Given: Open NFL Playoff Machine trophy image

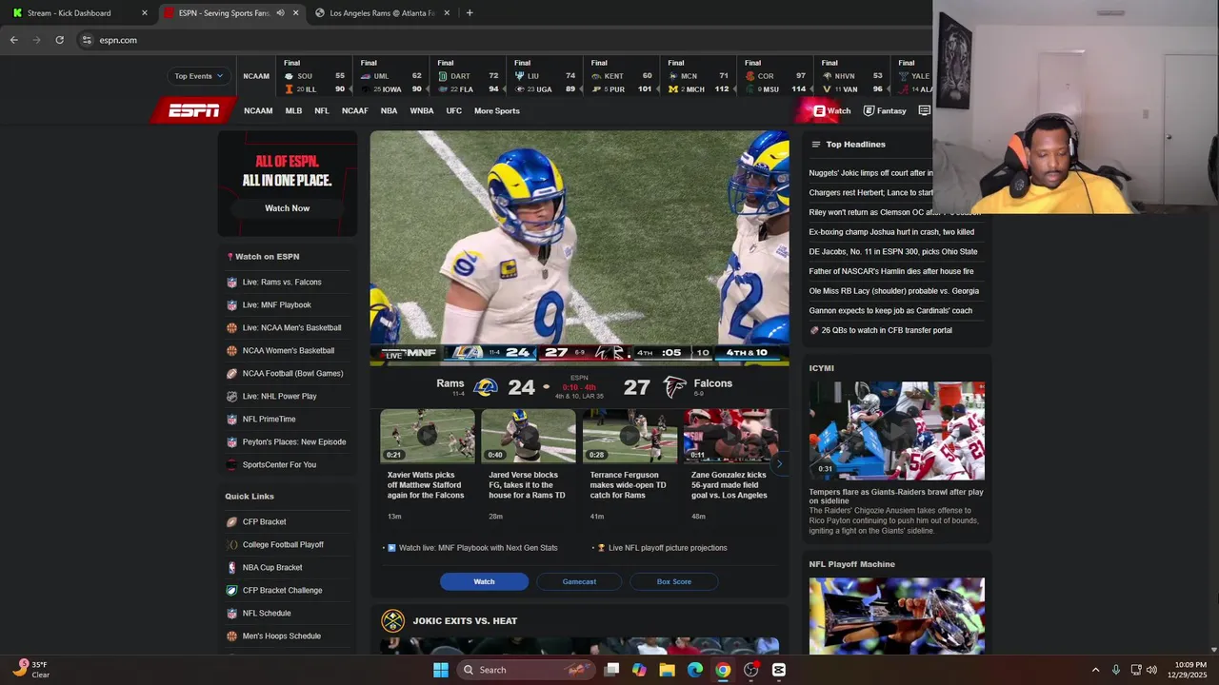Looking at the screenshot, I should coord(897,616).
